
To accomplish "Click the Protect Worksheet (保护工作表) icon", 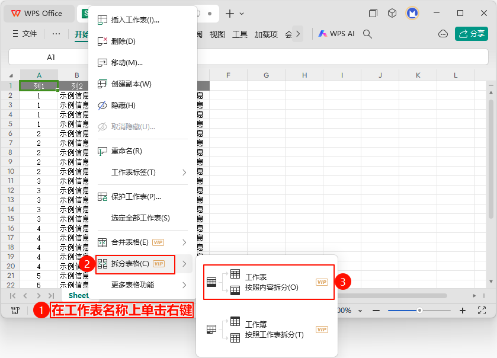I will pyautogui.click(x=102, y=197).
